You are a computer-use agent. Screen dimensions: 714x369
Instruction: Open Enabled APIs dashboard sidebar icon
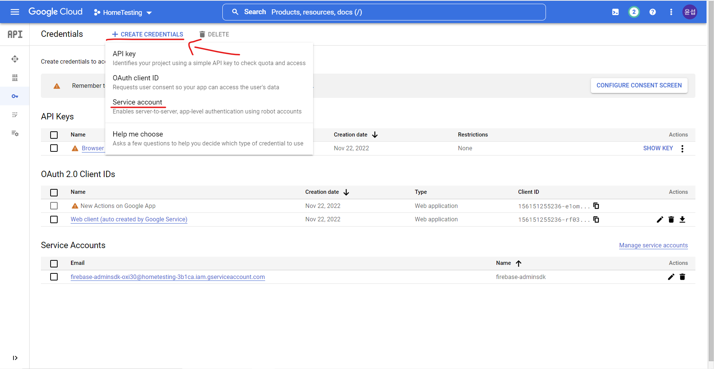click(15, 59)
